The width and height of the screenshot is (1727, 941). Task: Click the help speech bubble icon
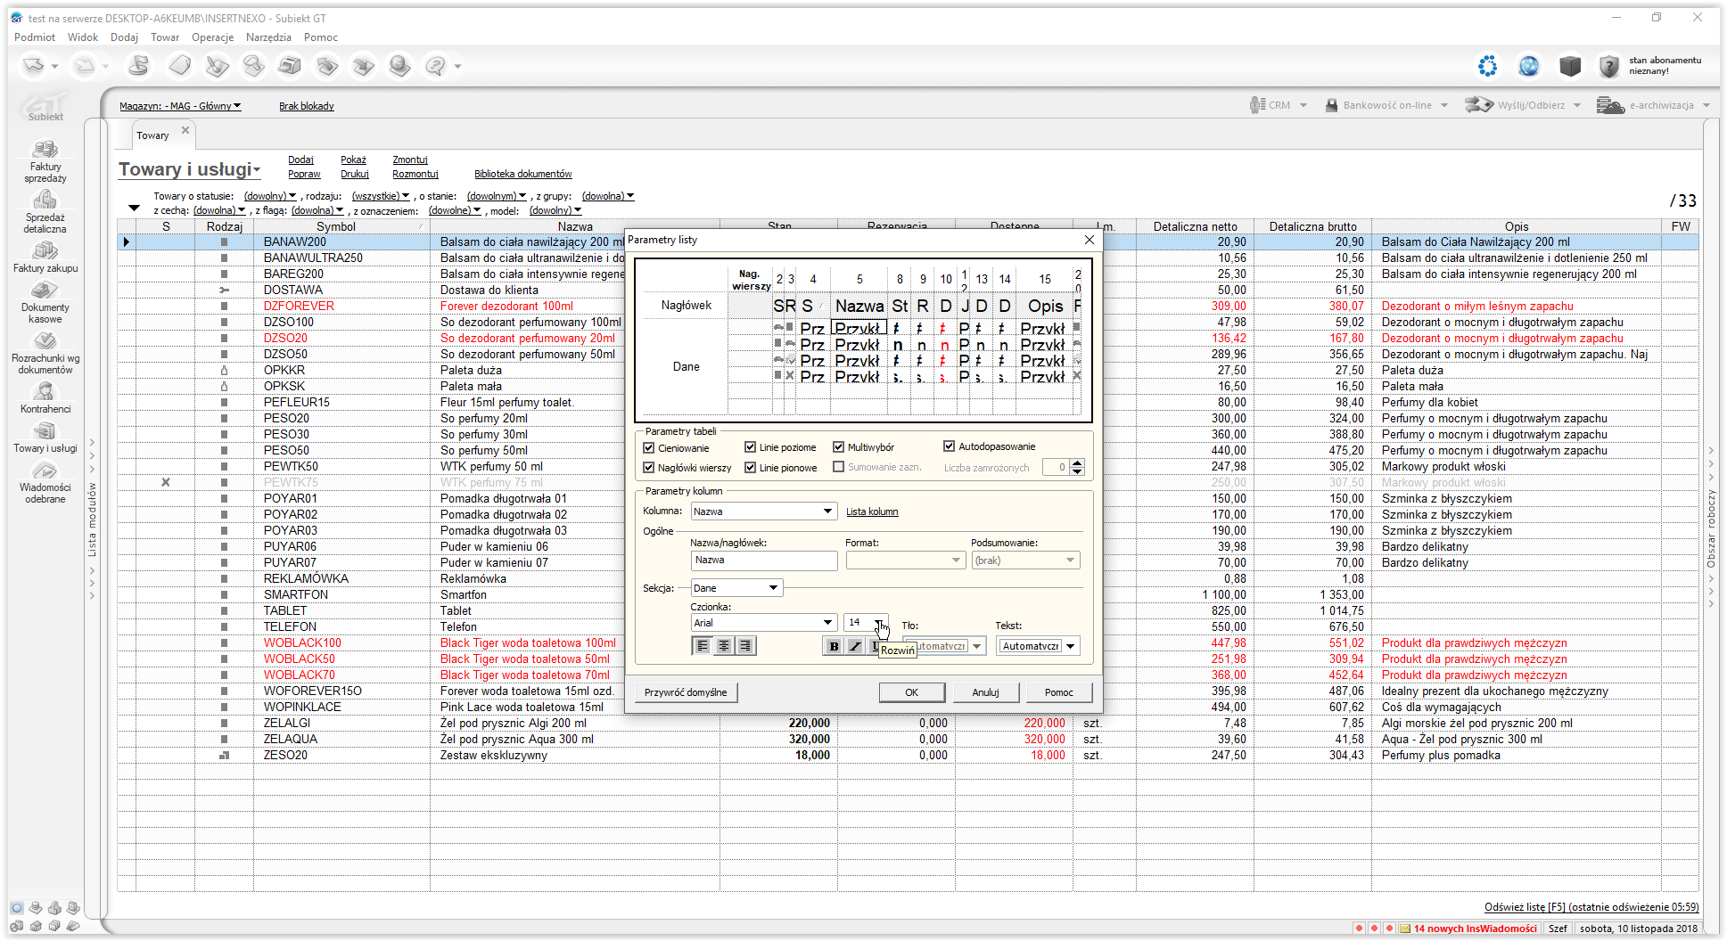[435, 65]
